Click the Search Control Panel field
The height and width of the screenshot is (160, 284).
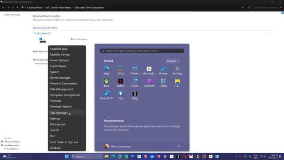pos(267,8)
